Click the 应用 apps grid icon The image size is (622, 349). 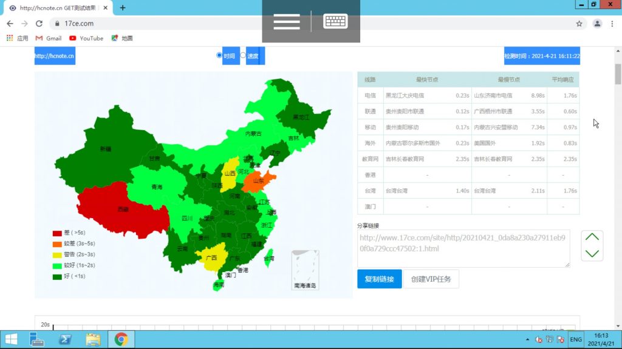tap(10, 38)
